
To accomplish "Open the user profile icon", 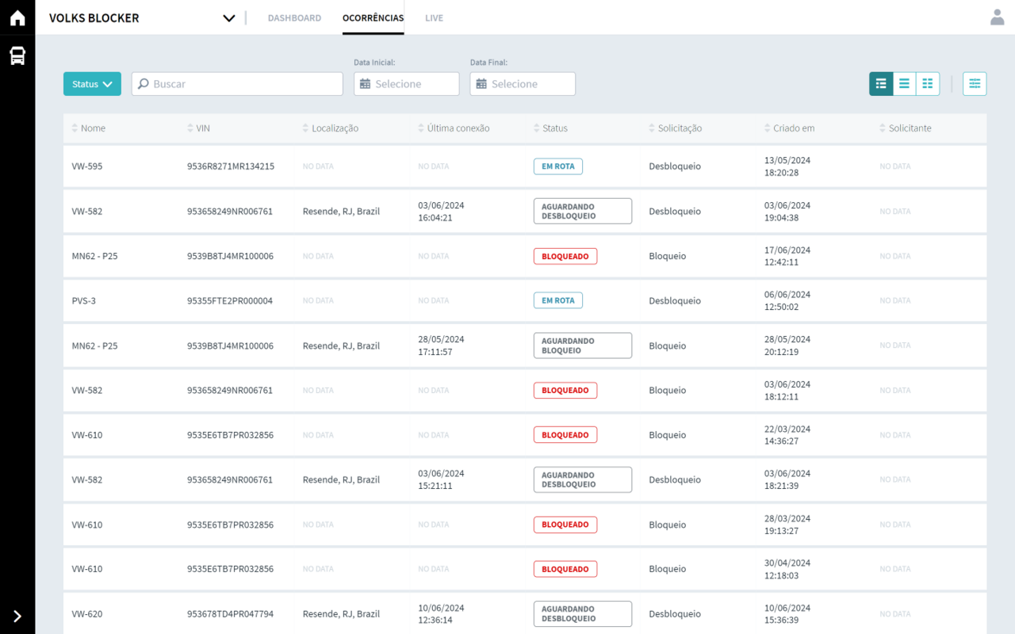I will pyautogui.click(x=998, y=17).
